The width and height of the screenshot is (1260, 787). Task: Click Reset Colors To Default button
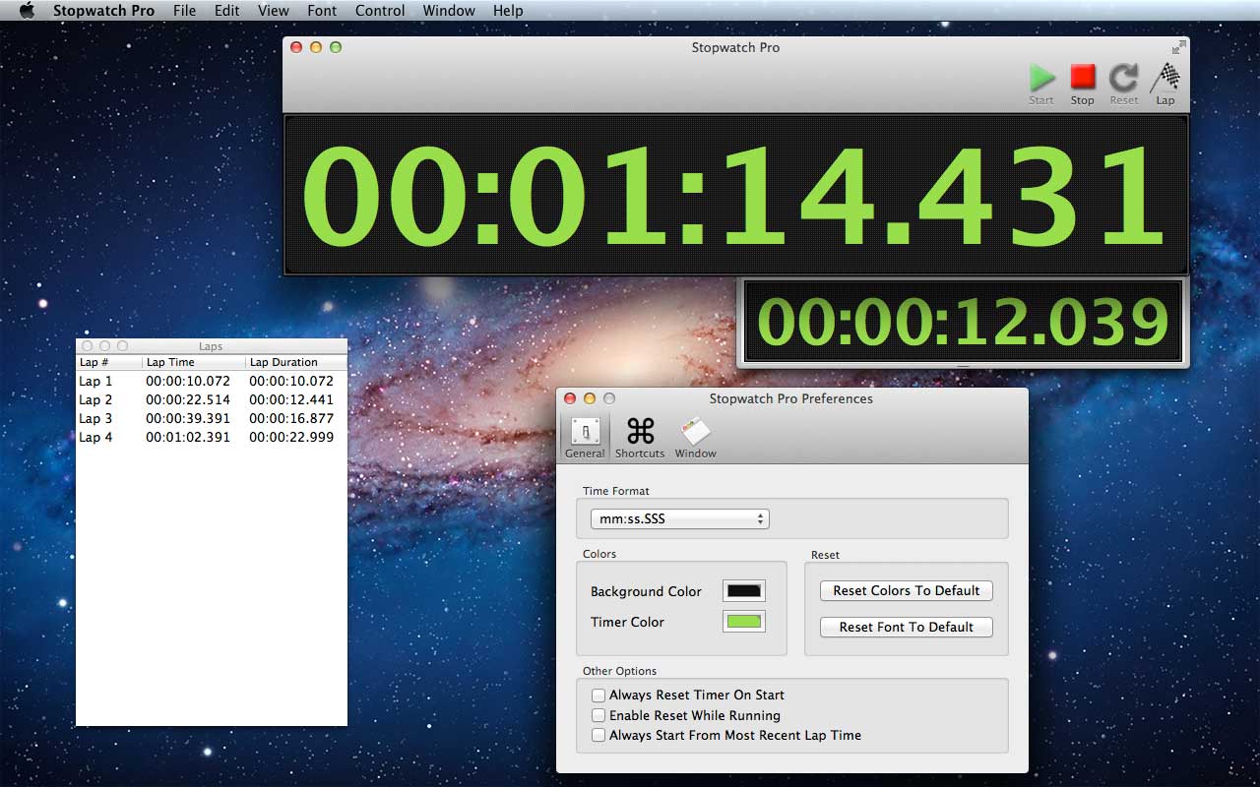point(906,590)
